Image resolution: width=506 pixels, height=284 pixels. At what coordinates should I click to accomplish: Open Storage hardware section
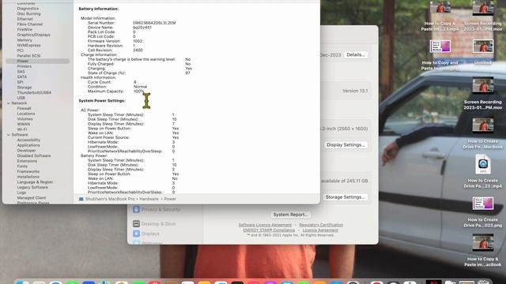pos(25,88)
